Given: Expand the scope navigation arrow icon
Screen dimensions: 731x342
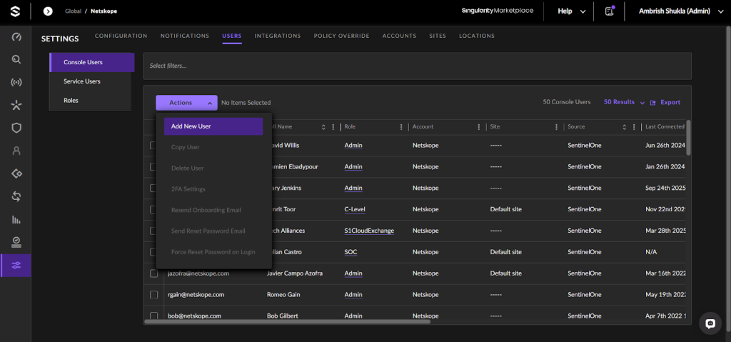Looking at the screenshot, I should click(48, 11).
